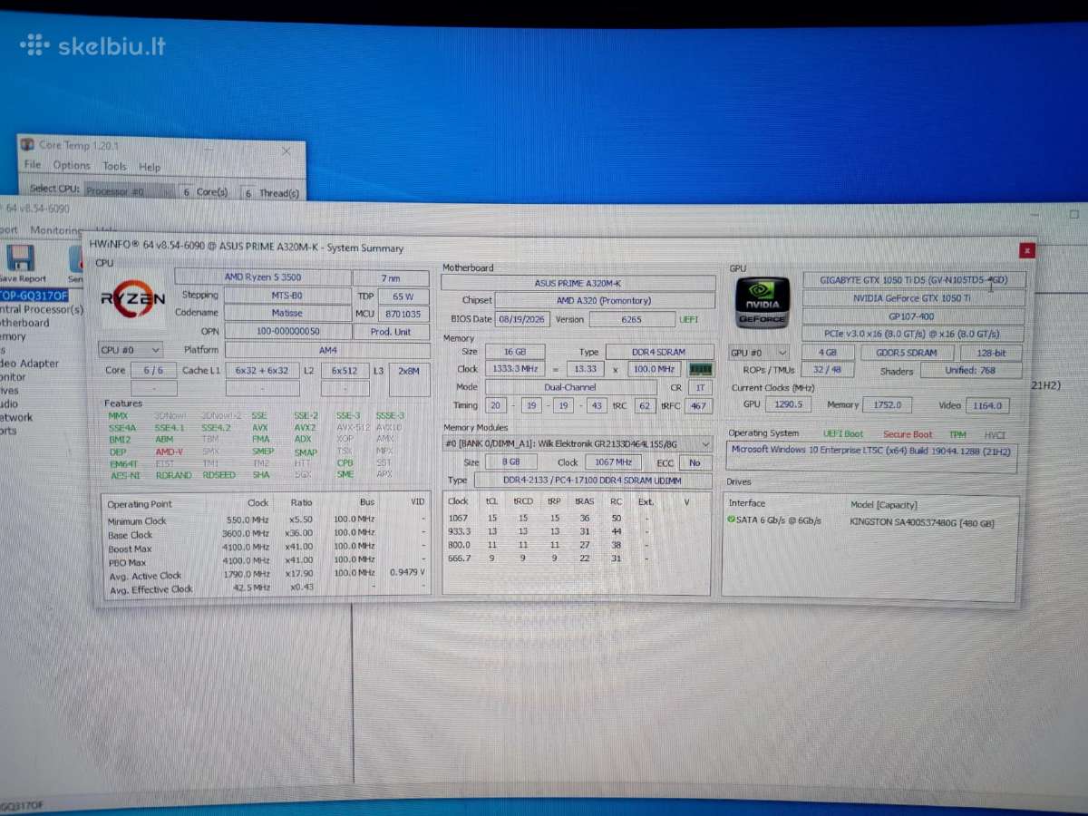Click the 0.9479 V VID value

(x=406, y=573)
